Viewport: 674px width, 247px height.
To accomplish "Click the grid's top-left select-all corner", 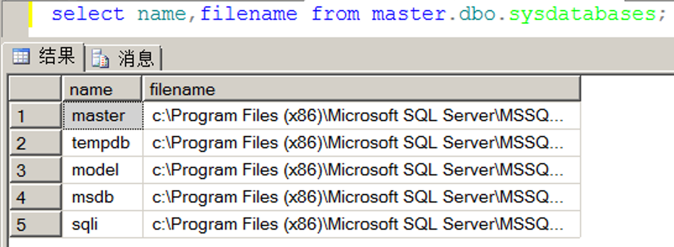I will 36,90.
